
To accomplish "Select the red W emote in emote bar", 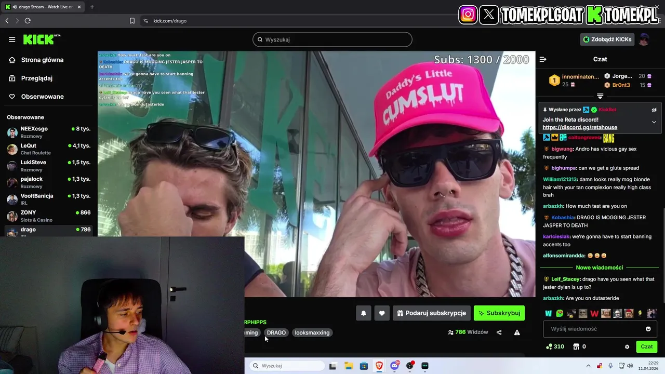I will [594, 313].
